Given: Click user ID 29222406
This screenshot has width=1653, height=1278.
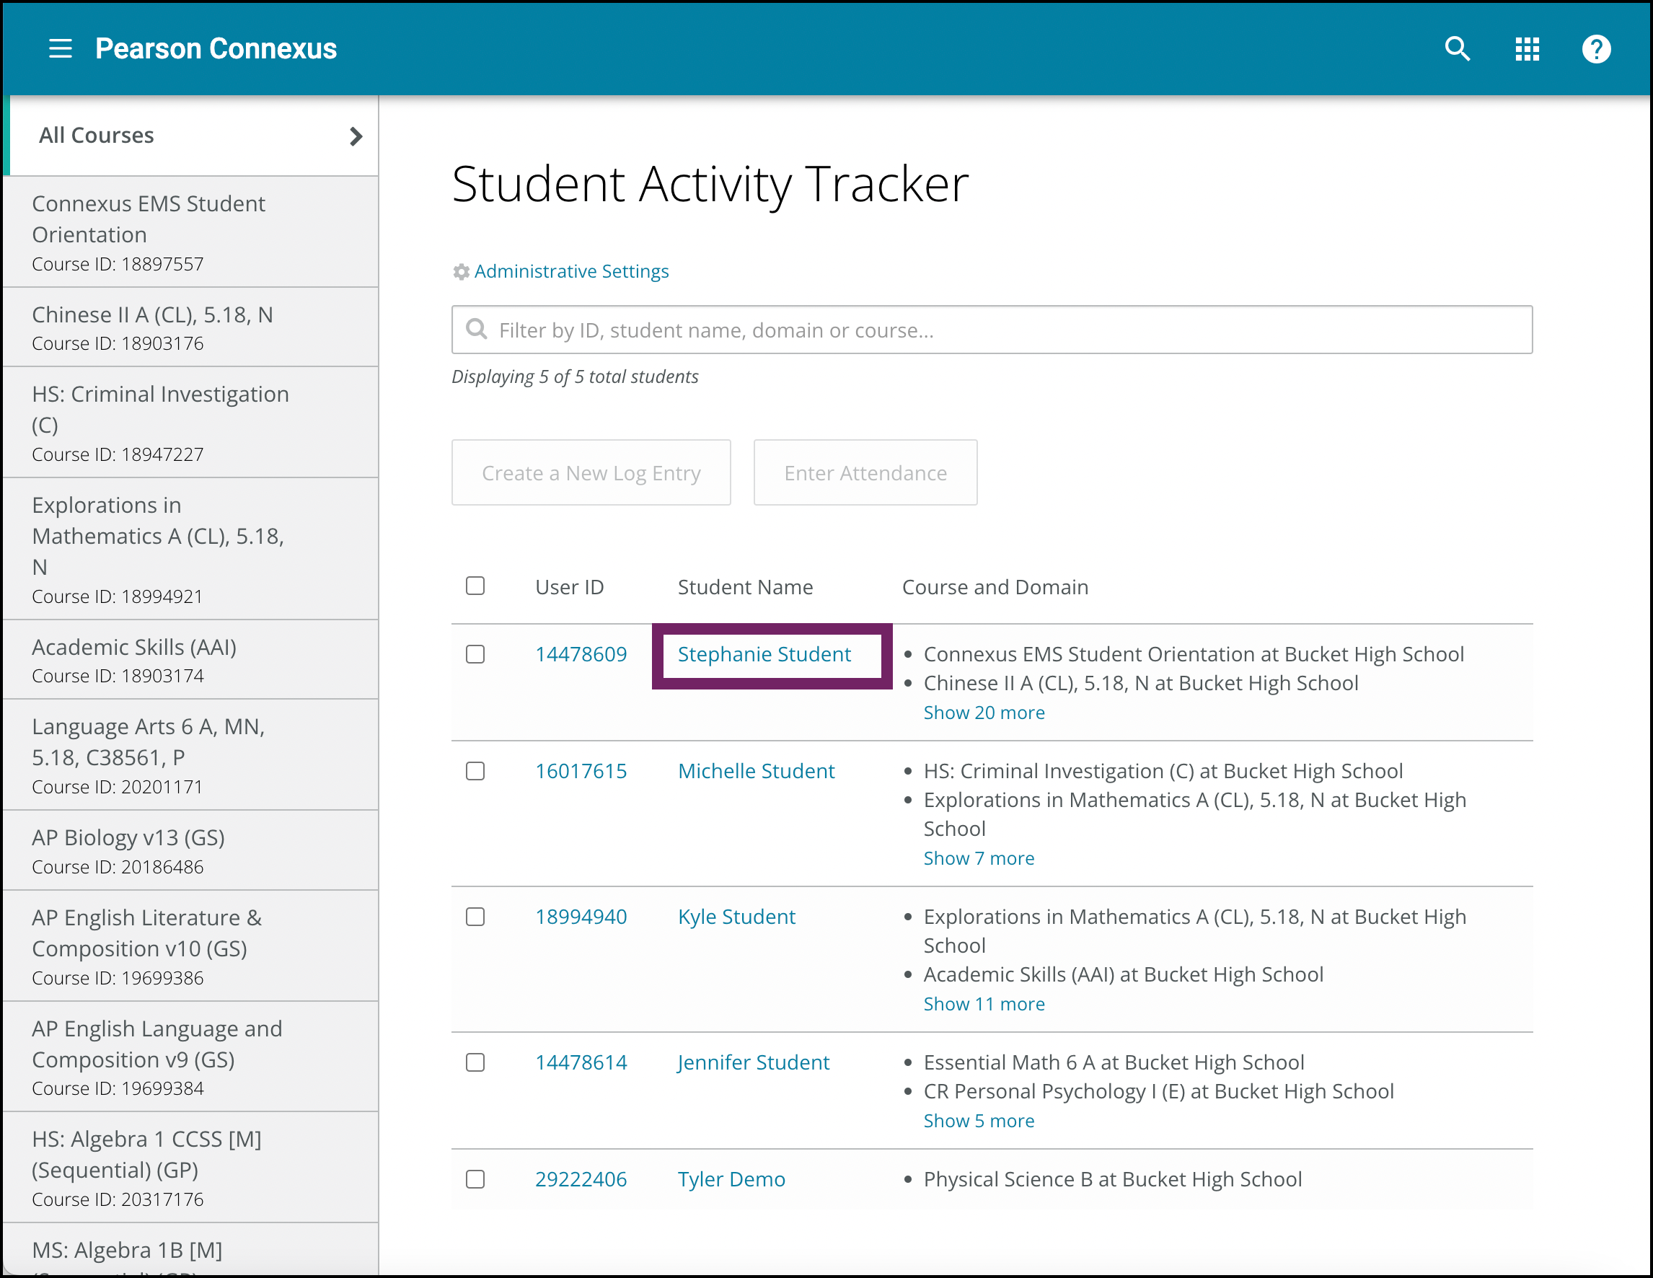Looking at the screenshot, I should coord(581,1179).
